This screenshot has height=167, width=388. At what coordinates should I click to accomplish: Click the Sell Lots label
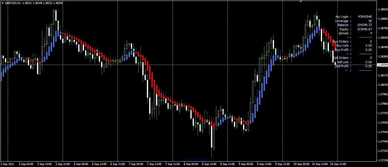point(343,62)
